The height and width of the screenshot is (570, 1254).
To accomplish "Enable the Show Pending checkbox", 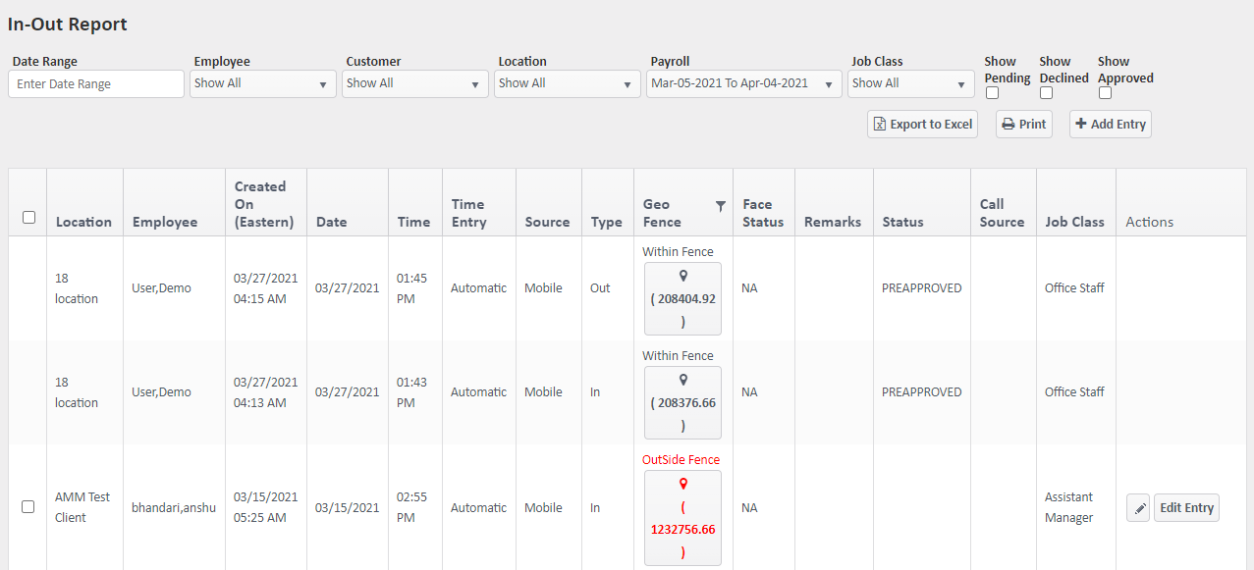I will [x=992, y=92].
